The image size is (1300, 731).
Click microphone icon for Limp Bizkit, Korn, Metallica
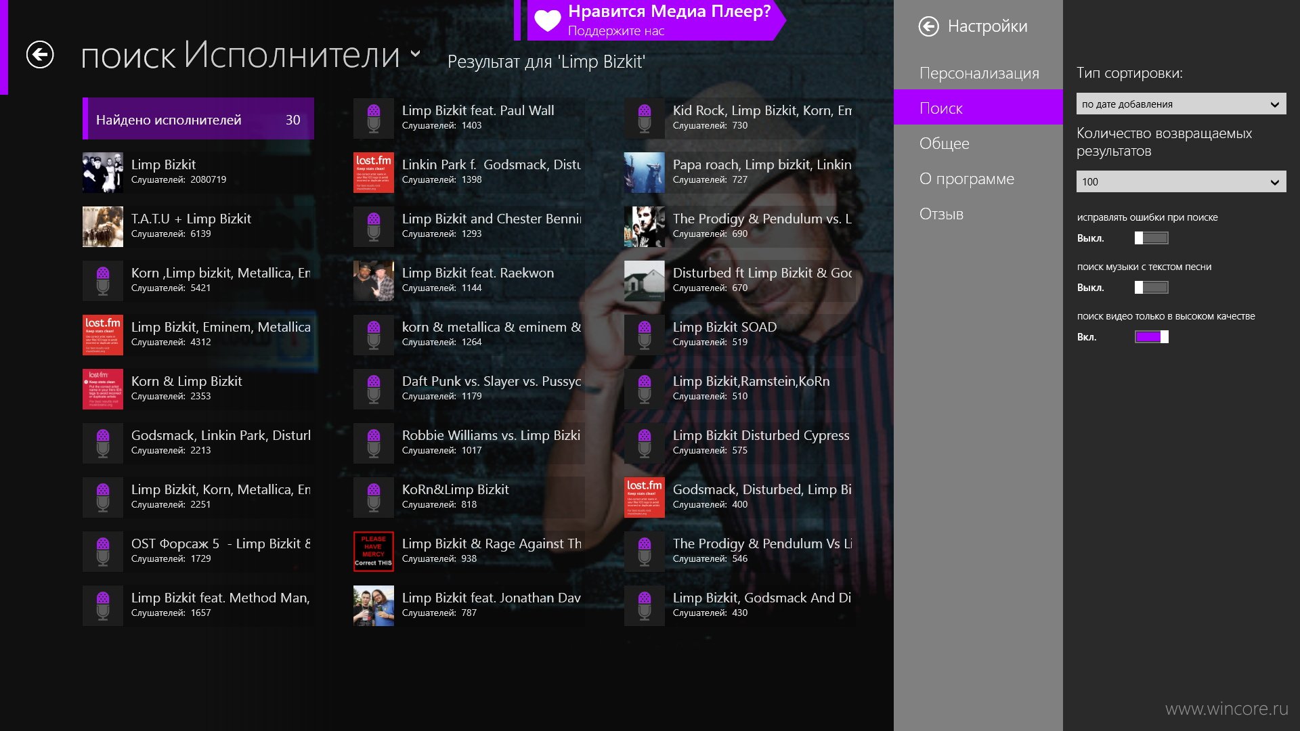click(x=103, y=497)
